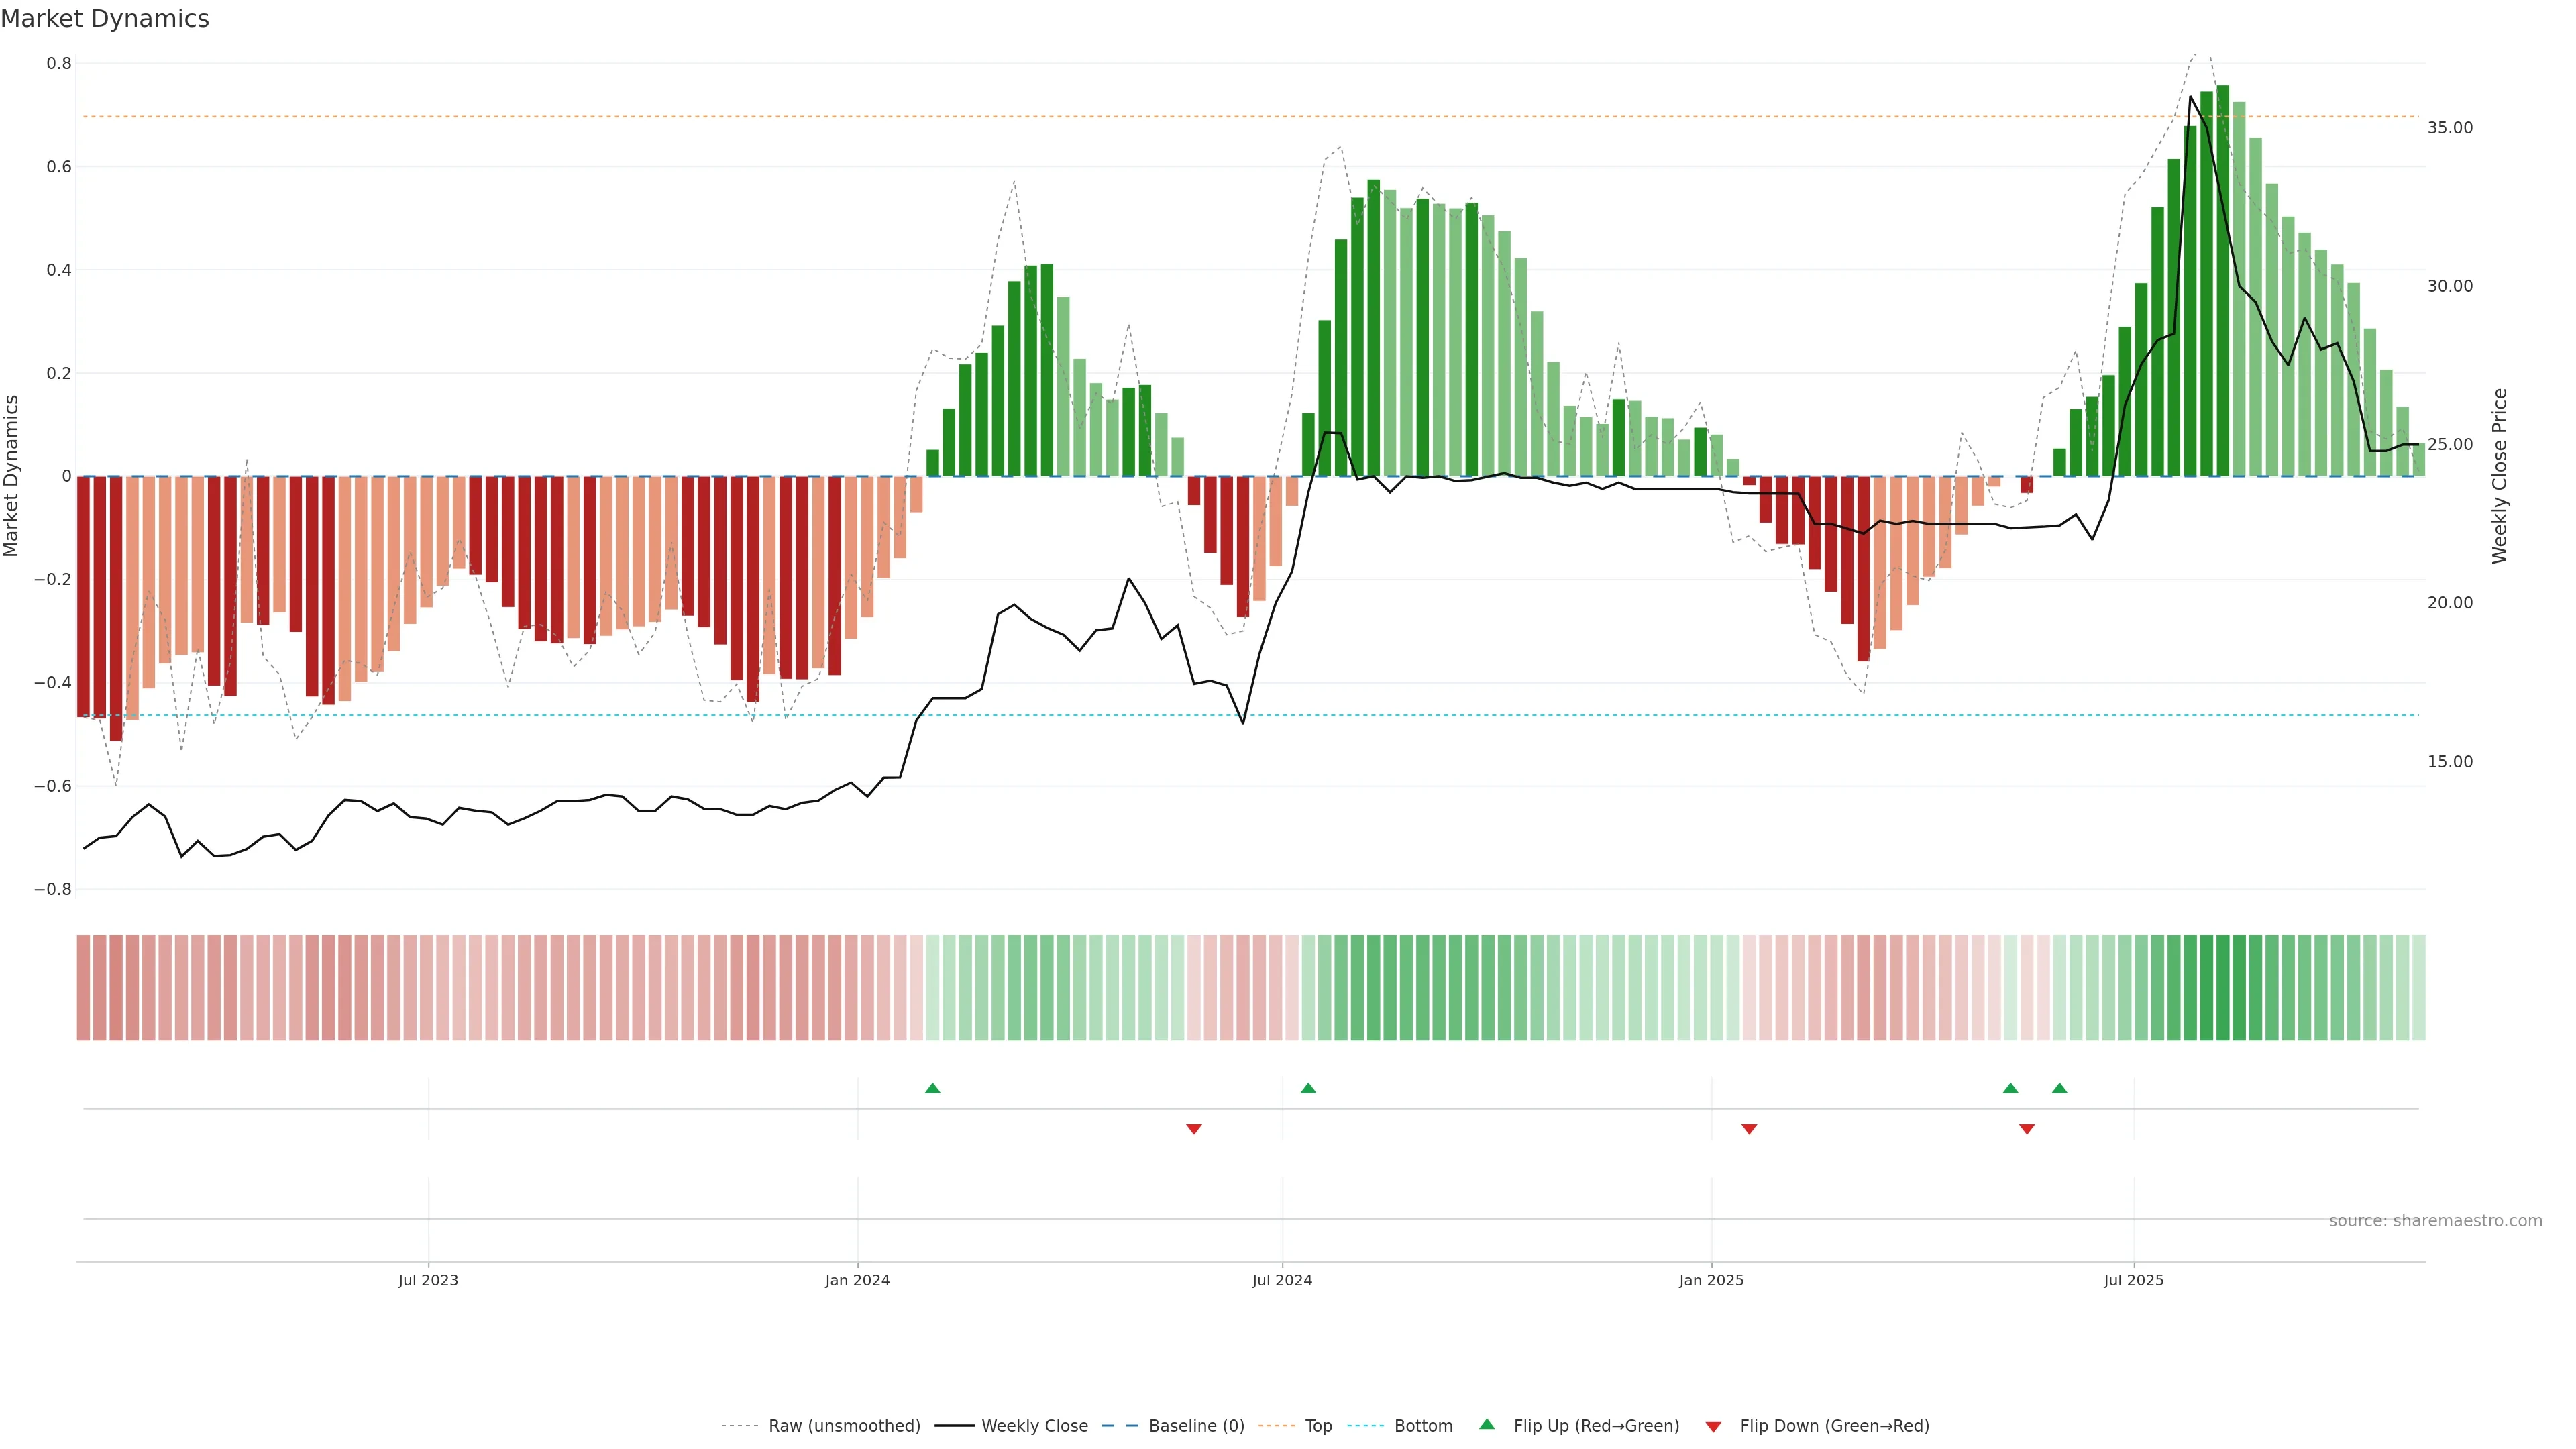Toggle the Top legend entry
This screenshot has height=1449, width=2576.
(x=1318, y=1426)
